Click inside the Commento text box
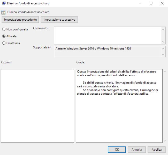The image size is (168, 155). [x=107, y=35]
